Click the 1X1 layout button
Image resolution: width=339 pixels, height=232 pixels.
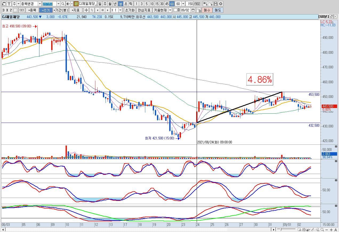tap(22, 10)
